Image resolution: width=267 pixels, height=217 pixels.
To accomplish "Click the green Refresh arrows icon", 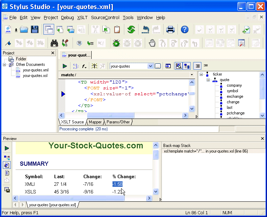I will click(x=131, y=30).
